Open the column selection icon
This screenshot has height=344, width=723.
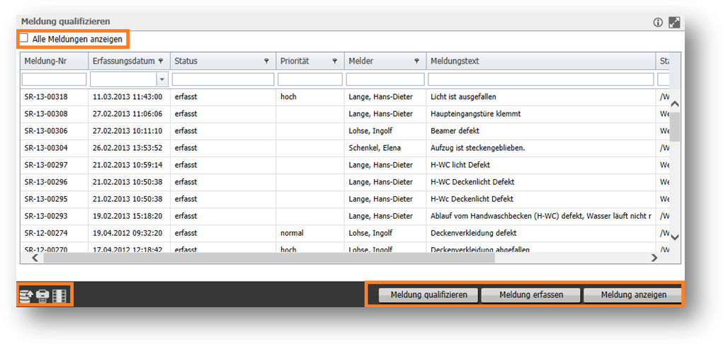[59, 294]
